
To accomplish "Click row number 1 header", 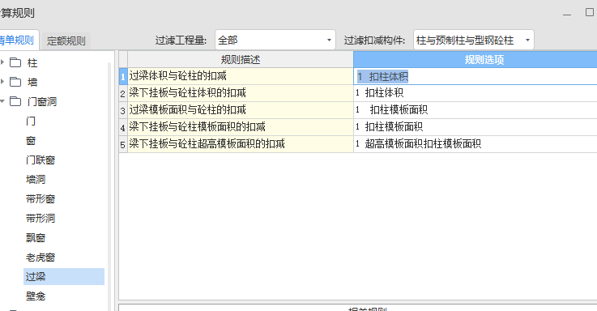I will click(122, 76).
